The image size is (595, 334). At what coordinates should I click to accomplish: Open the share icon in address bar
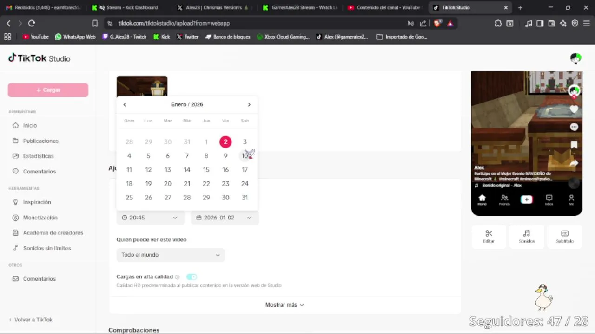coord(423,23)
